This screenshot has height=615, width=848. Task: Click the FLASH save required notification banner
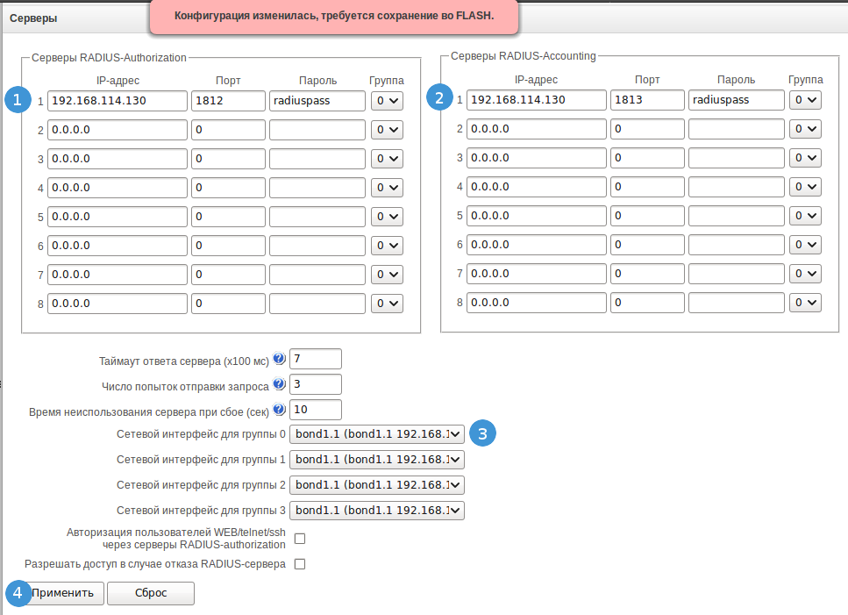tap(334, 16)
